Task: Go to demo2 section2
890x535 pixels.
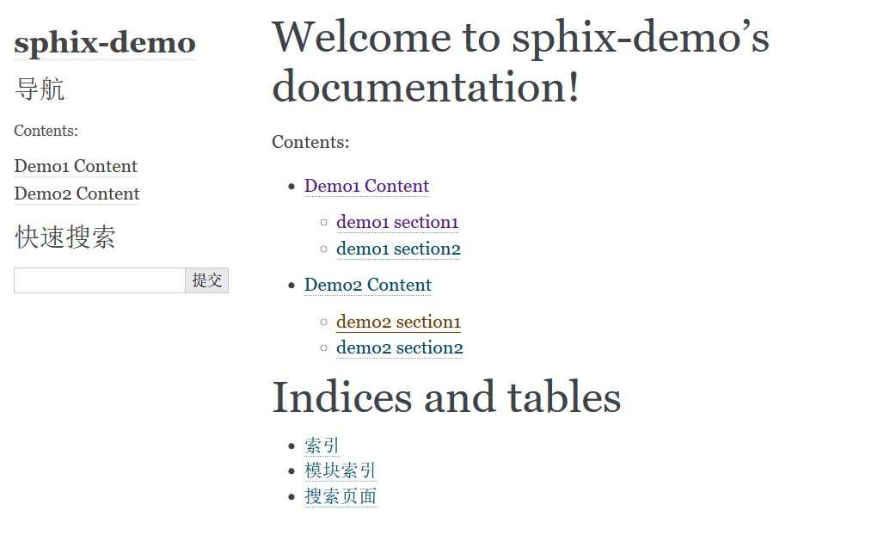Action: pyautogui.click(x=400, y=347)
